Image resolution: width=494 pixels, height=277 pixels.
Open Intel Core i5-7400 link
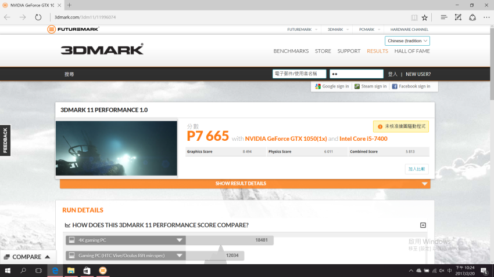coord(363,139)
